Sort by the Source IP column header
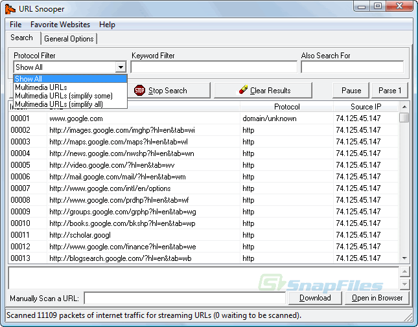The width and height of the screenshot is (418, 327). (x=366, y=107)
